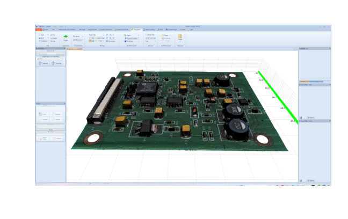Click the Objective icon in left panel

(58, 63)
